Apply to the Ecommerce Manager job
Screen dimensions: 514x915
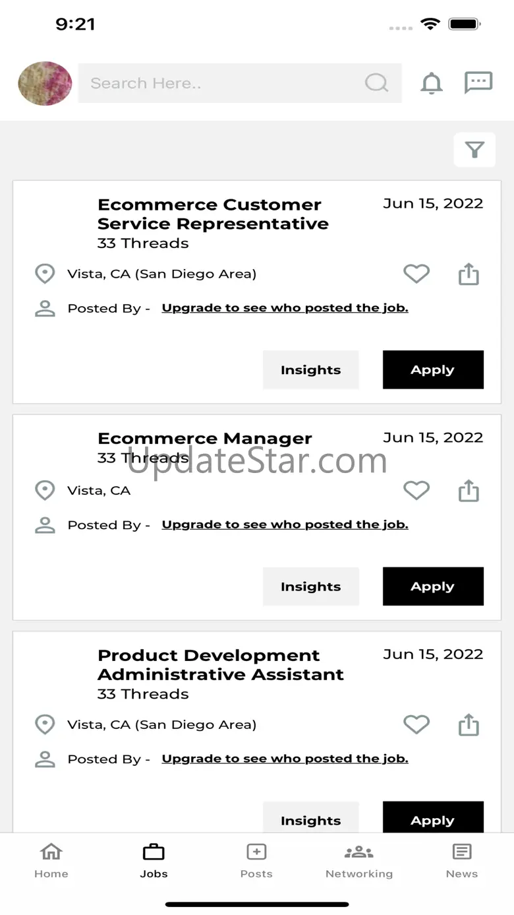click(433, 586)
